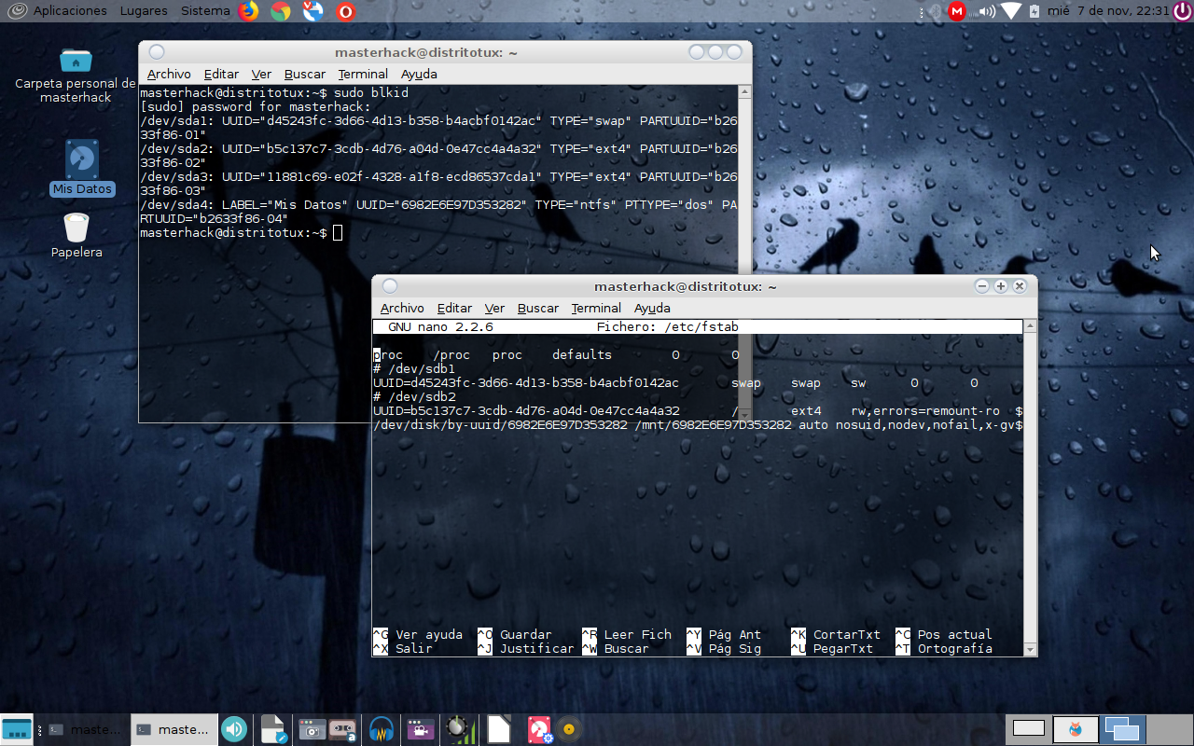This screenshot has height=746, width=1194.
Task: Click the shutdown button in the top panel
Action: coord(1180,11)
